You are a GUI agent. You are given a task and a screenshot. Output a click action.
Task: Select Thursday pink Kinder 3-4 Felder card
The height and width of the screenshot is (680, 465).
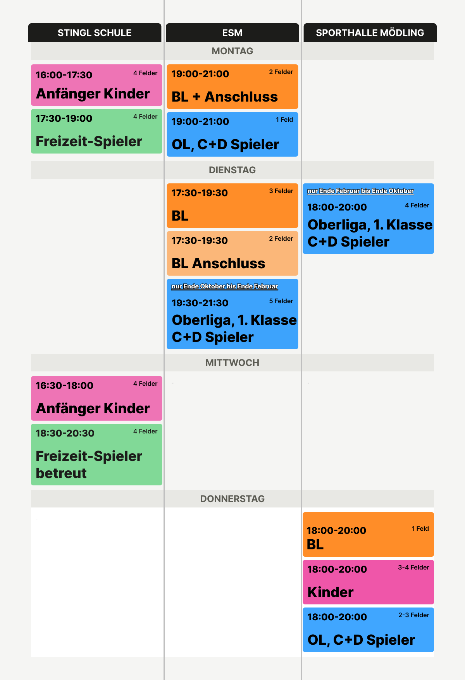point(368,582)
